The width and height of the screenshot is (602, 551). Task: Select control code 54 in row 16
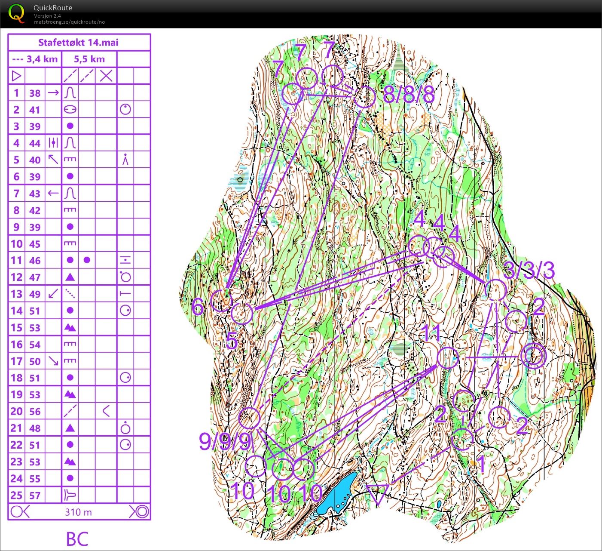35,345
